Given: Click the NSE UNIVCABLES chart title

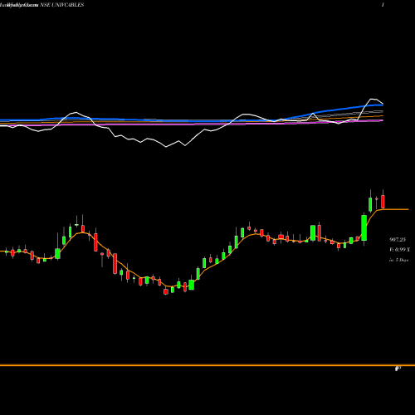Looking at the screenshot, I should pos(62,5).
